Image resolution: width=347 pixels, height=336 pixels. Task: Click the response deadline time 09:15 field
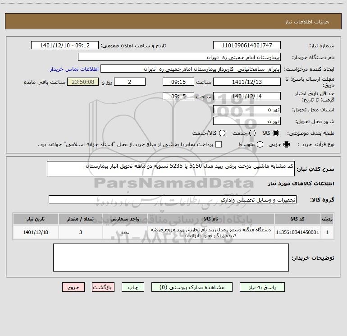coord(178,82)
